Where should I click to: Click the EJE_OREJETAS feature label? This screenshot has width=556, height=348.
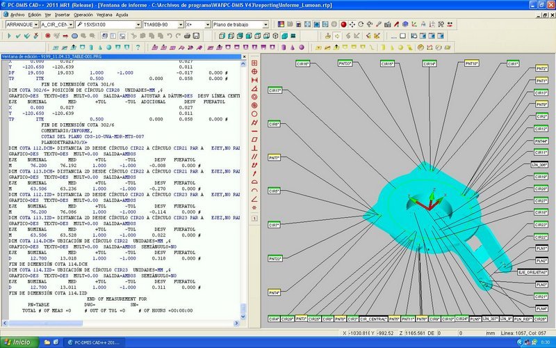pos(532,272)
